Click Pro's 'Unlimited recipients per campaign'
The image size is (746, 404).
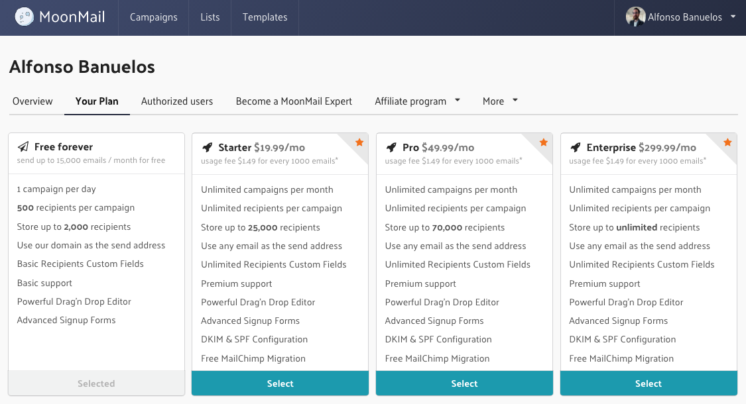click(456, 208)
